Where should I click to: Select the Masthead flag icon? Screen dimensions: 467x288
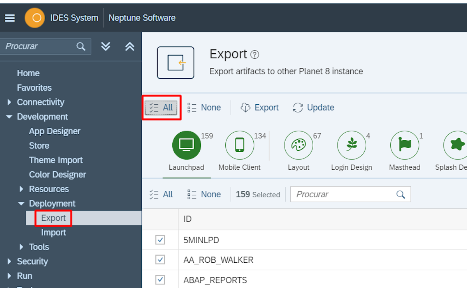pyautogui.click(x=405, y=145)
